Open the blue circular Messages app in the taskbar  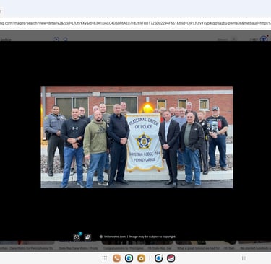pos(129,258)
